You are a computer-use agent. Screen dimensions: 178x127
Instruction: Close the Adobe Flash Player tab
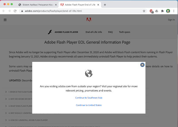point(98,5)
